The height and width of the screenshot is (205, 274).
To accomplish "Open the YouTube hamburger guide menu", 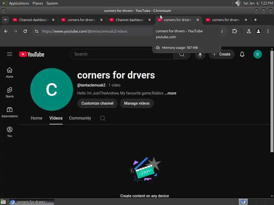I will (x=10, y=54).
